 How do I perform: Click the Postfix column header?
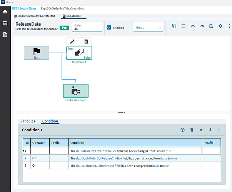click(x=211, y=143)
